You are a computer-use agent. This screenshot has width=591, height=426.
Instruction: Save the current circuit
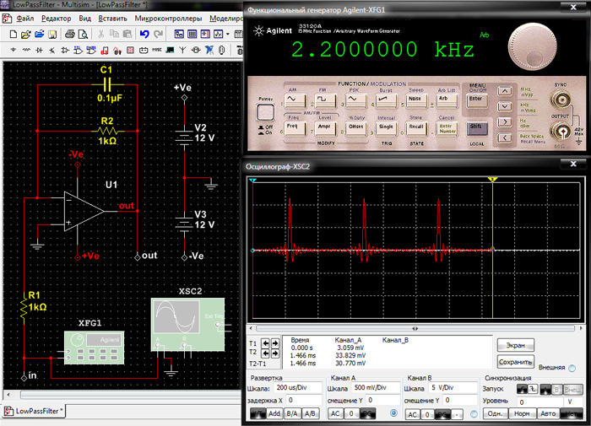(x=52, y=35)
